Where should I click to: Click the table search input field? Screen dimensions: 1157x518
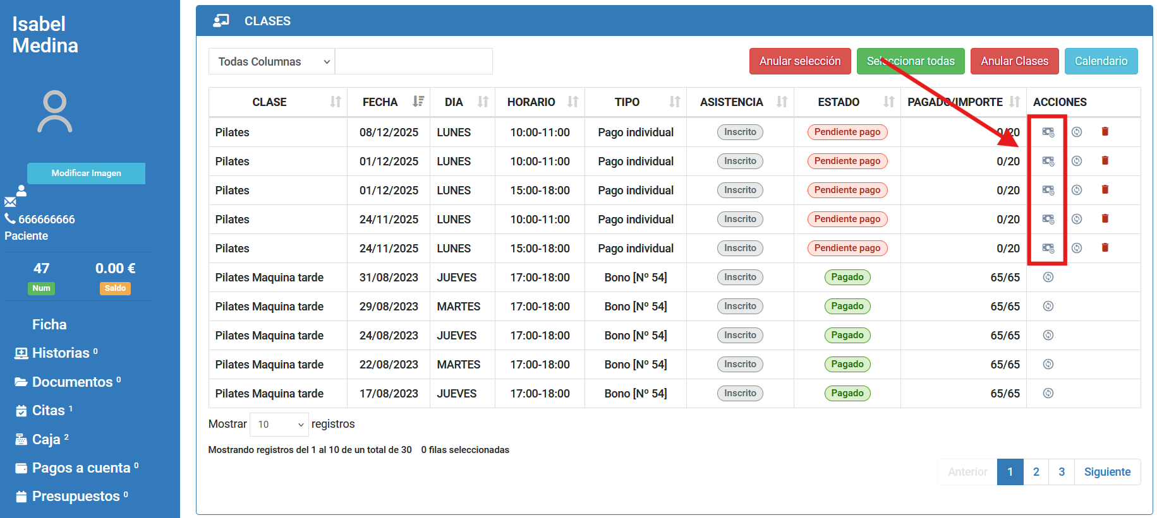click(413, 62)
